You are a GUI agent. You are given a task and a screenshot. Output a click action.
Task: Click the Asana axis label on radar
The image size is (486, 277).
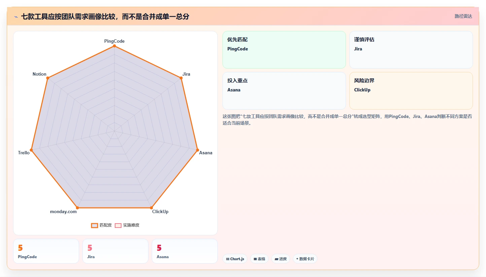[206, 153]
